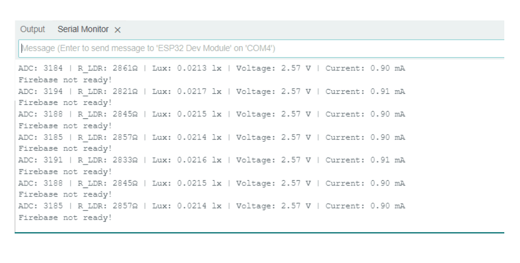Click the Voltage: 2.57 V on the ADC 3191 line
The height and width of the screenshot is (263, 520).
point(274,160)
